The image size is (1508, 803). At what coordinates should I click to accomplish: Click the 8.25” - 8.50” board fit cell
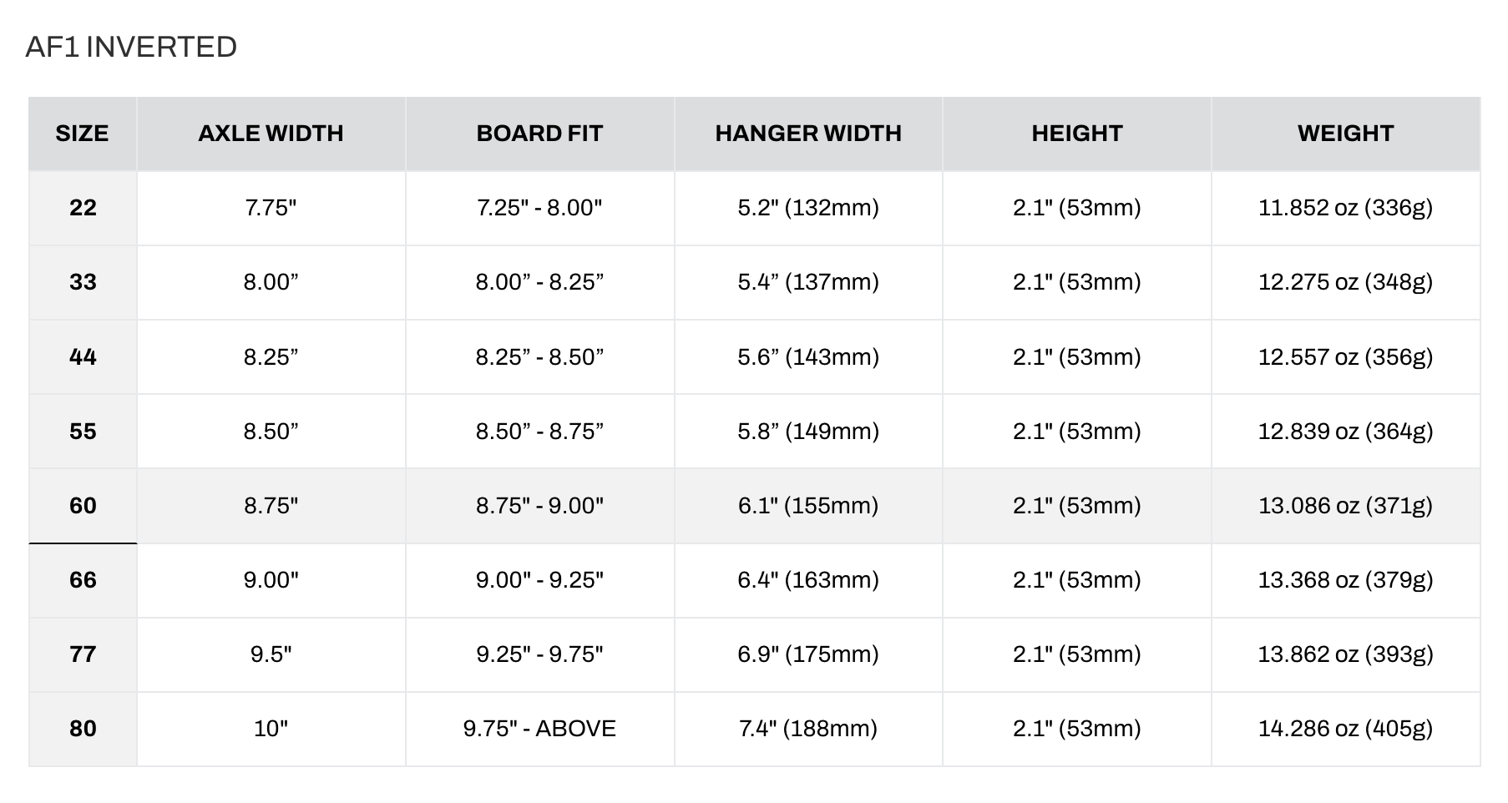coord(540,357)
